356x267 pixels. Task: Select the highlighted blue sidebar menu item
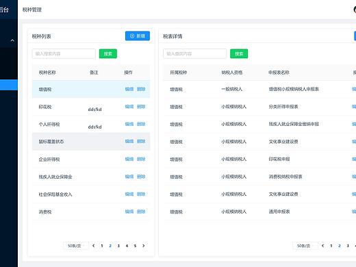[9, 85]
